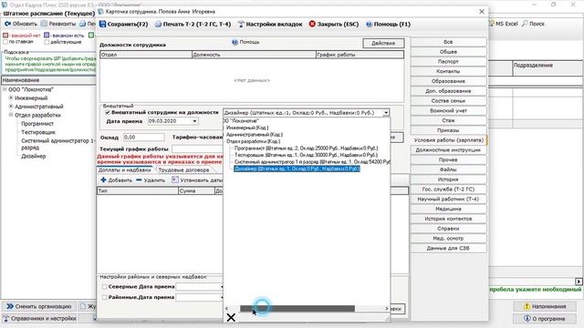Select Дизайнер in main staffing tree
Screen dimensions: 584x328
(x=34, y=156)
